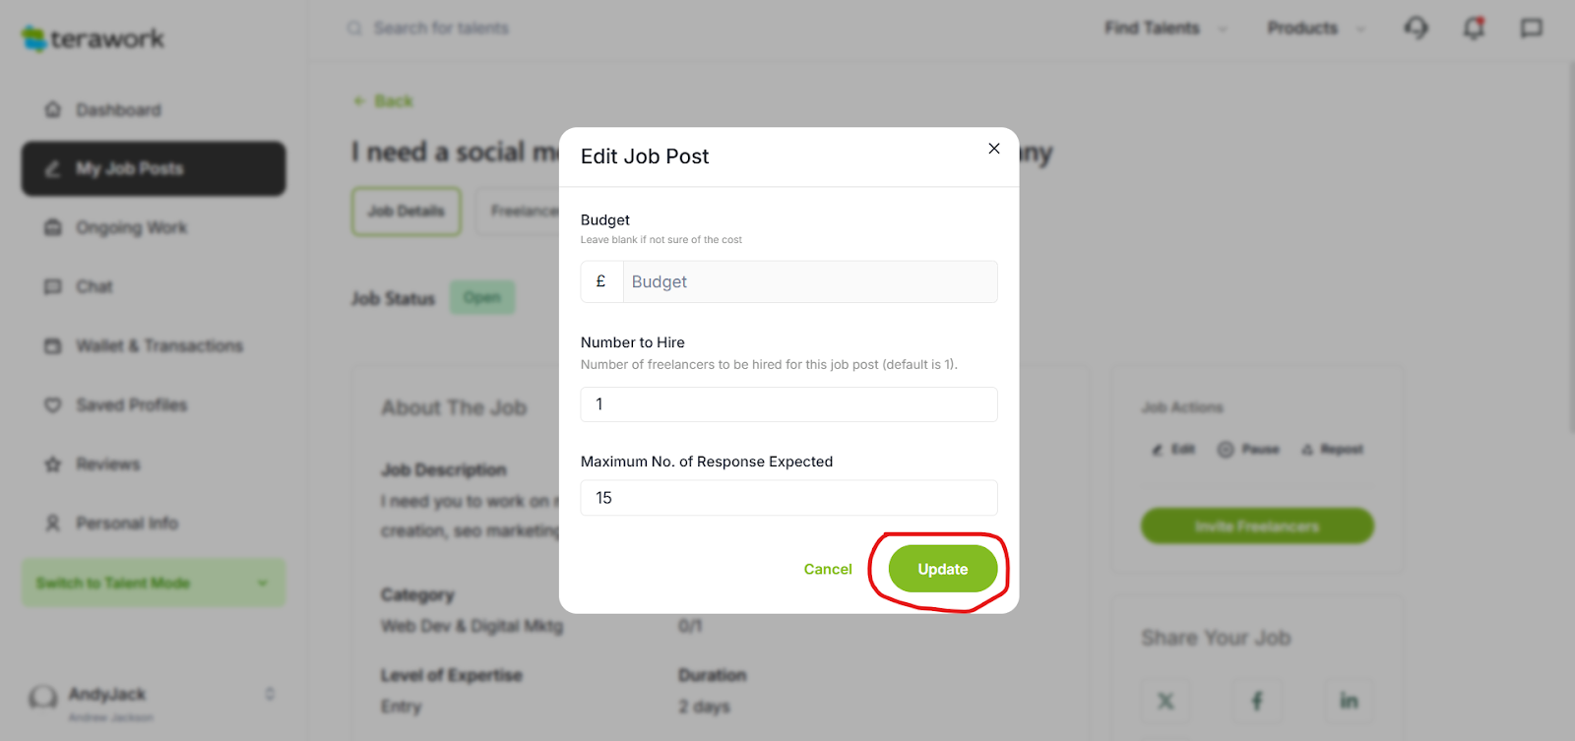Click the Budget input field
This screenshot has height=741, width=1575.
point(809,281)
